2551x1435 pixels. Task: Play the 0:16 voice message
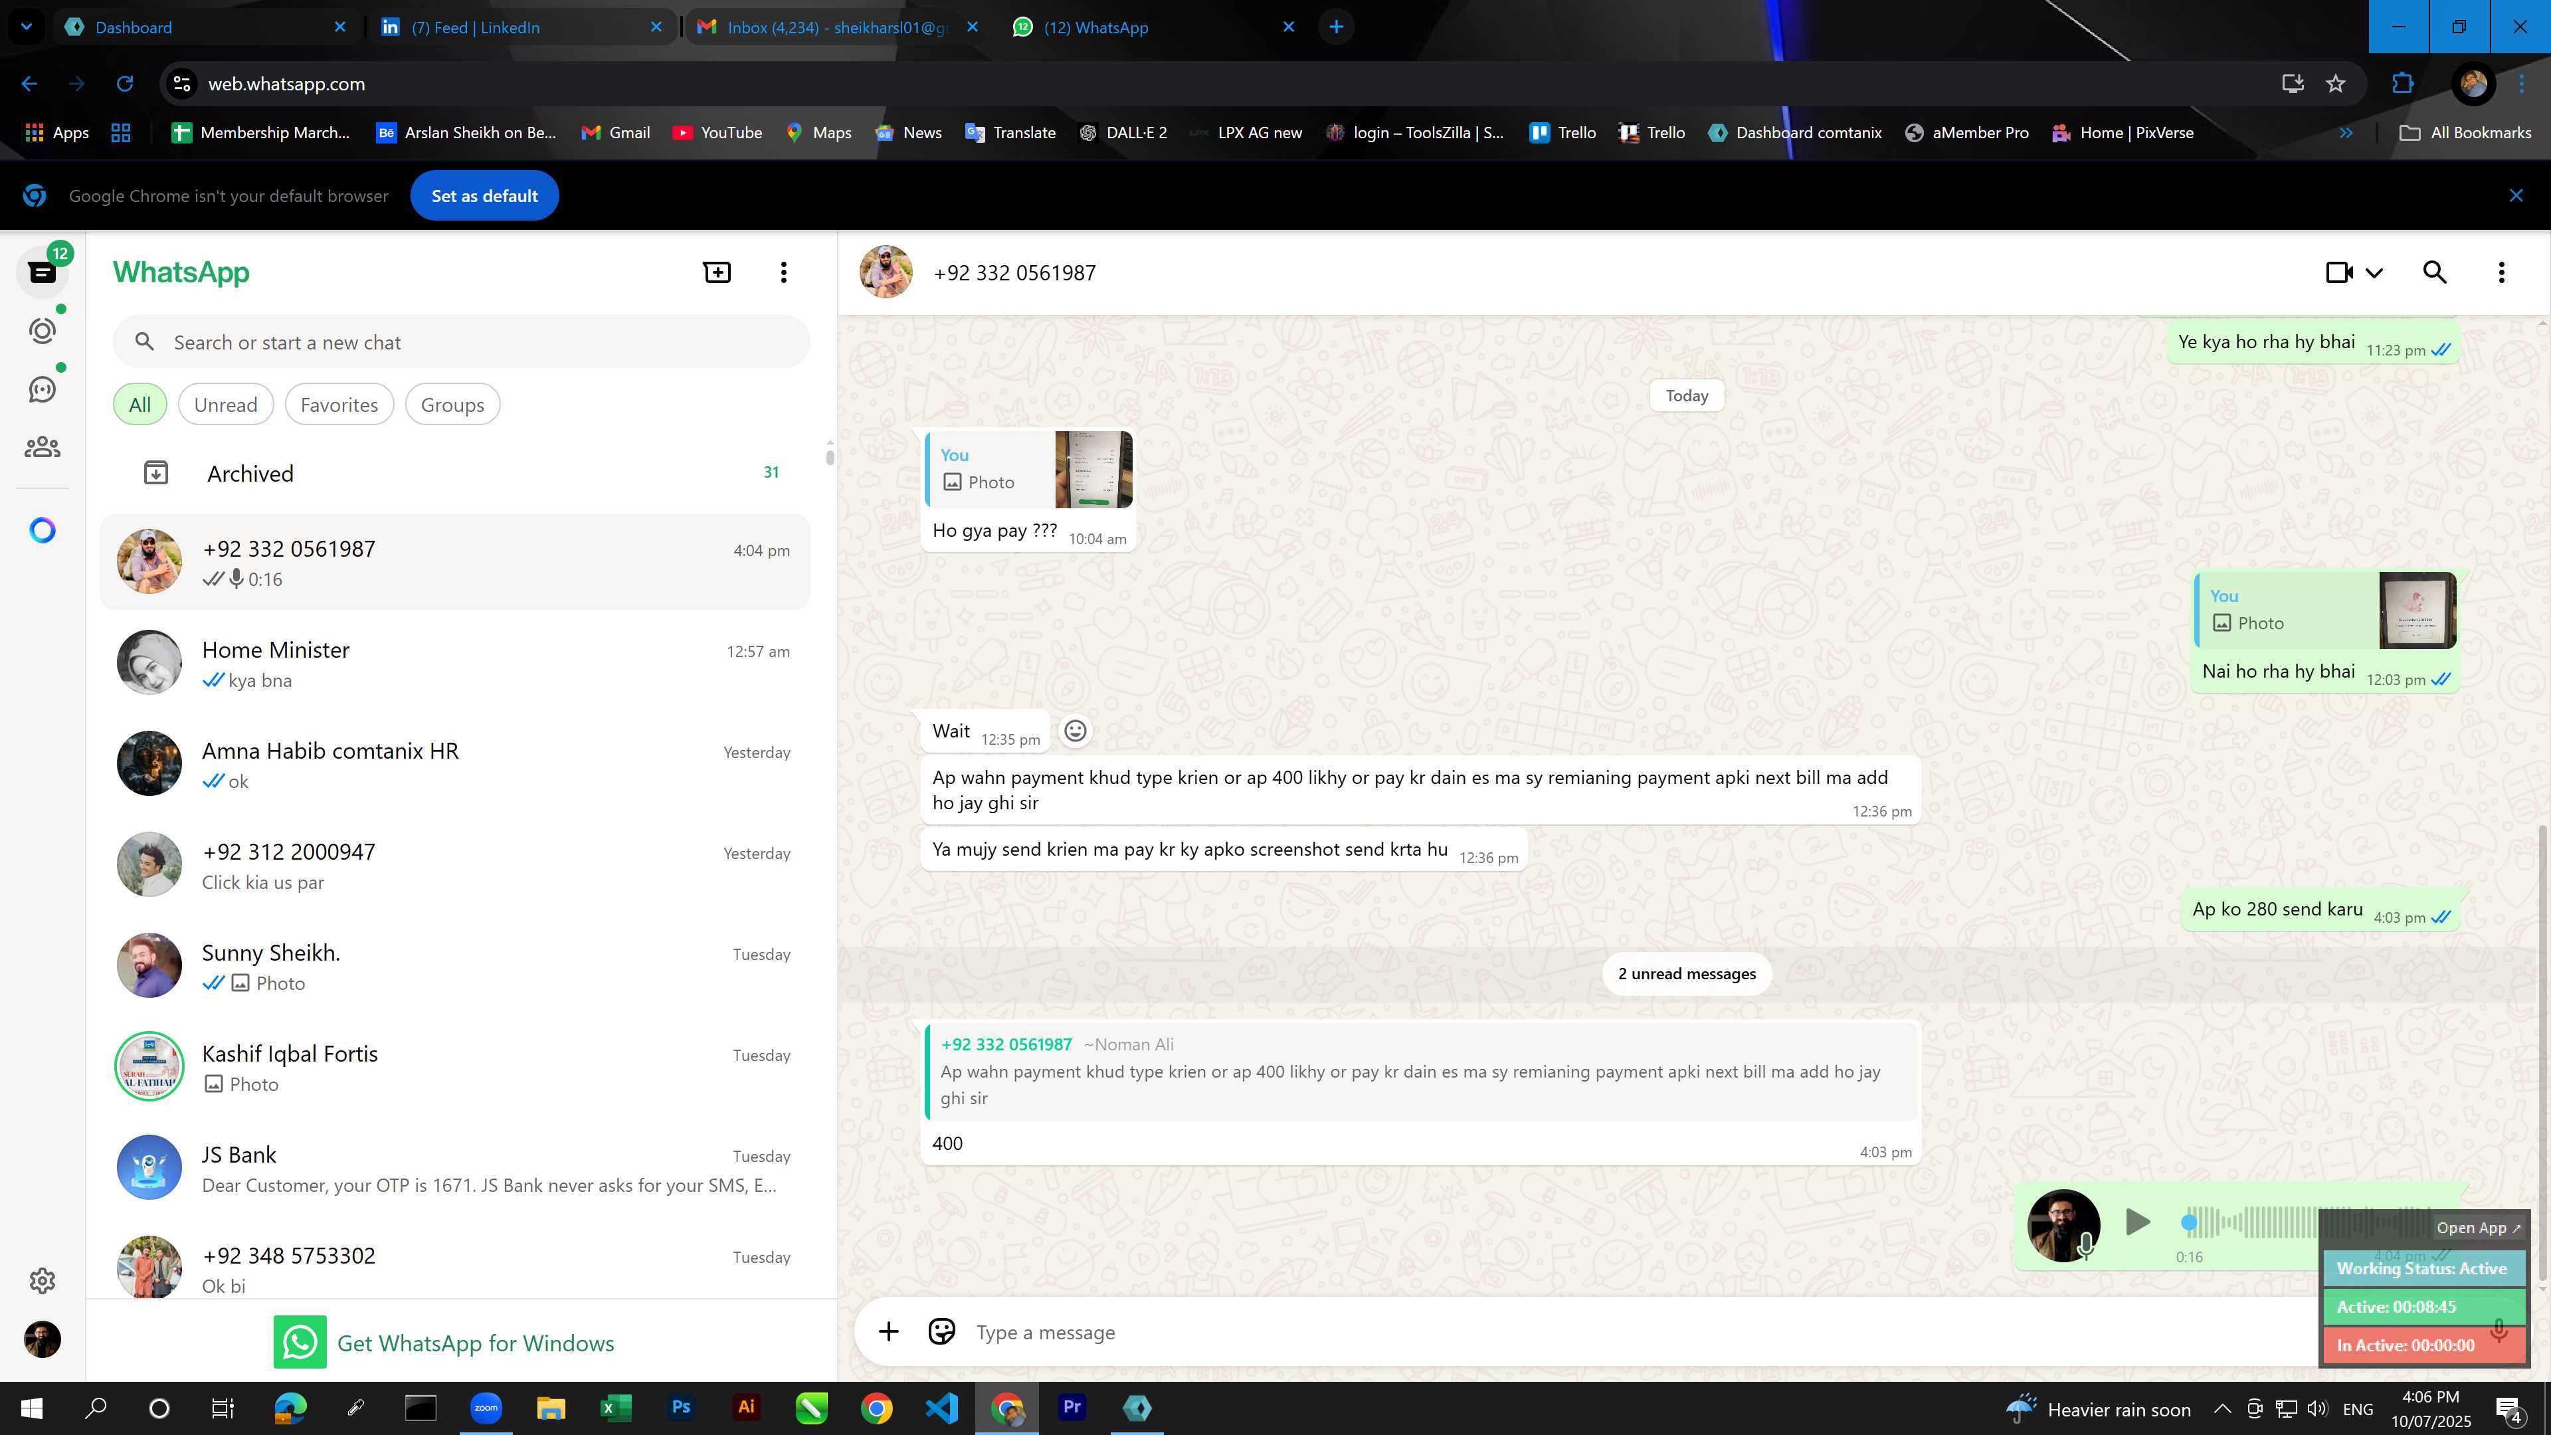2137,1222
